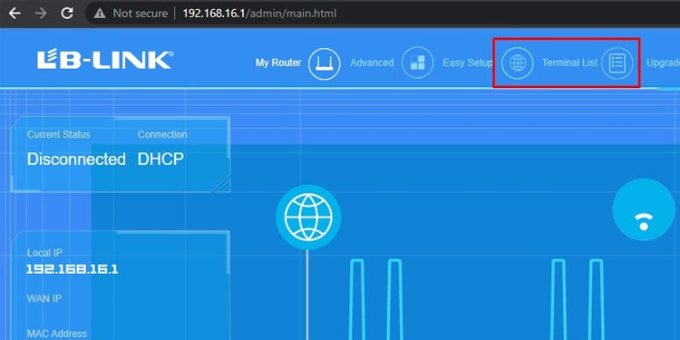This screenshot has width=680, height=340.
Task: Click the Terminal List document icon
Action: coord(617,63)
